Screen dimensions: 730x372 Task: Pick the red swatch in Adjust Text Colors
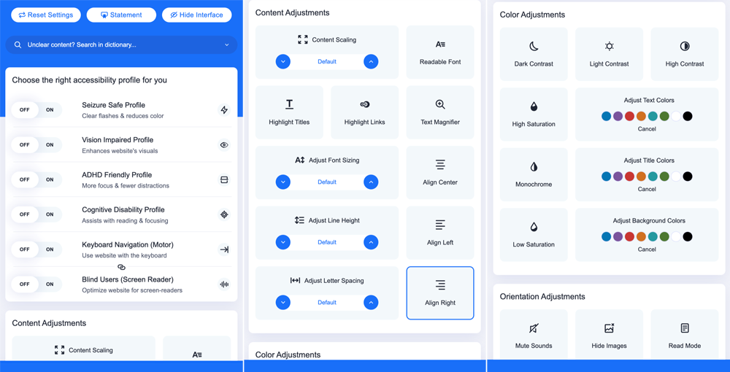click(629, 116)
